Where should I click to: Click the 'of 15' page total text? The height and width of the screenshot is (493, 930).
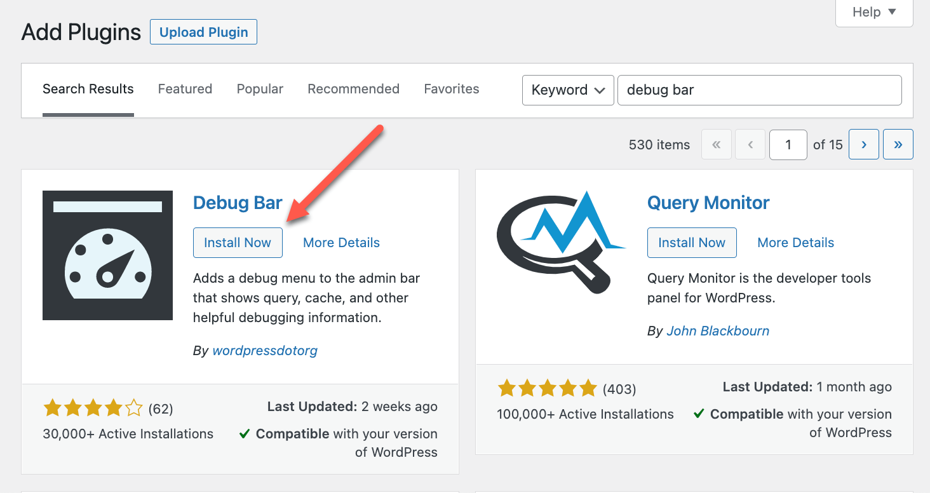[x=828, y=145]
